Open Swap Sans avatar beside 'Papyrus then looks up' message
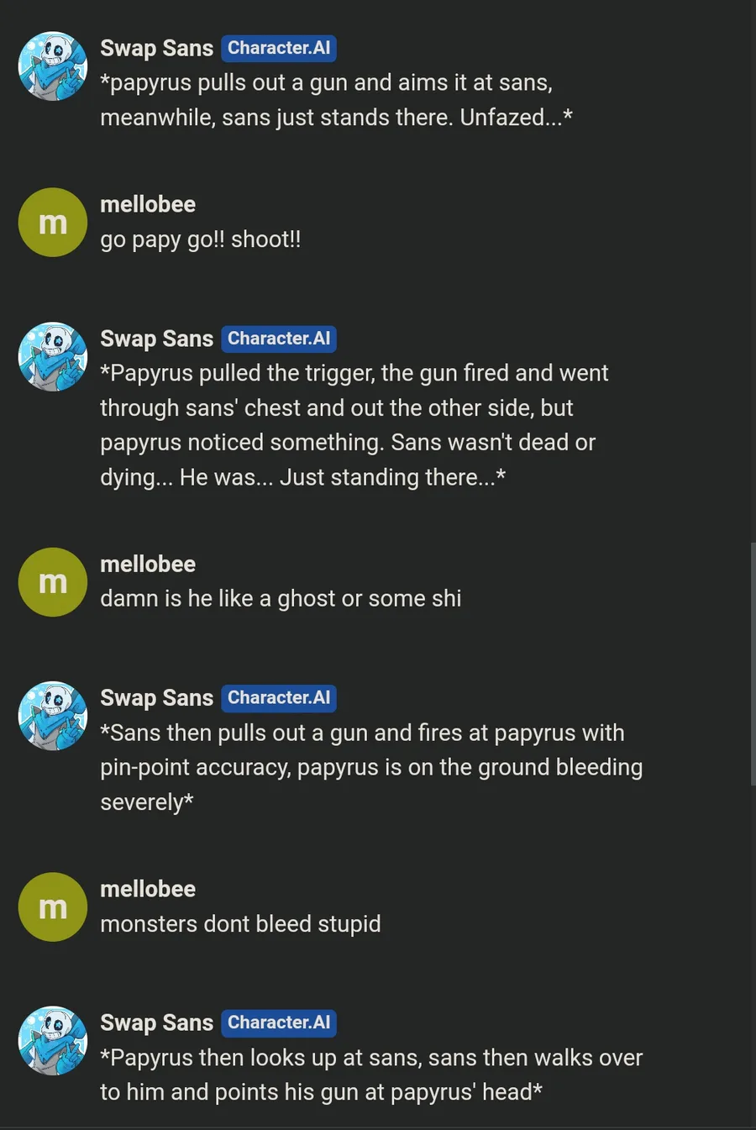Viewport: 756px width, 1130px height. pos(53,1041)
